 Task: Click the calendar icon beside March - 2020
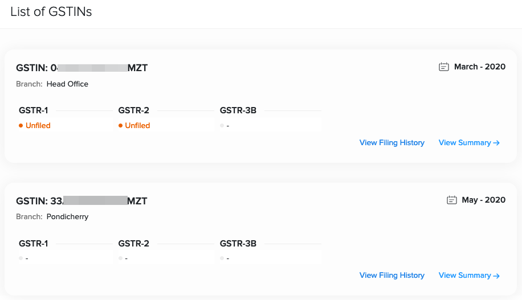[x=444, y=67]
